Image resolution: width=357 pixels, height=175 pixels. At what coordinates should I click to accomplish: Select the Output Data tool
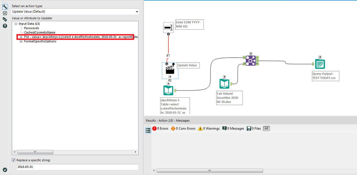pos(320,64)
